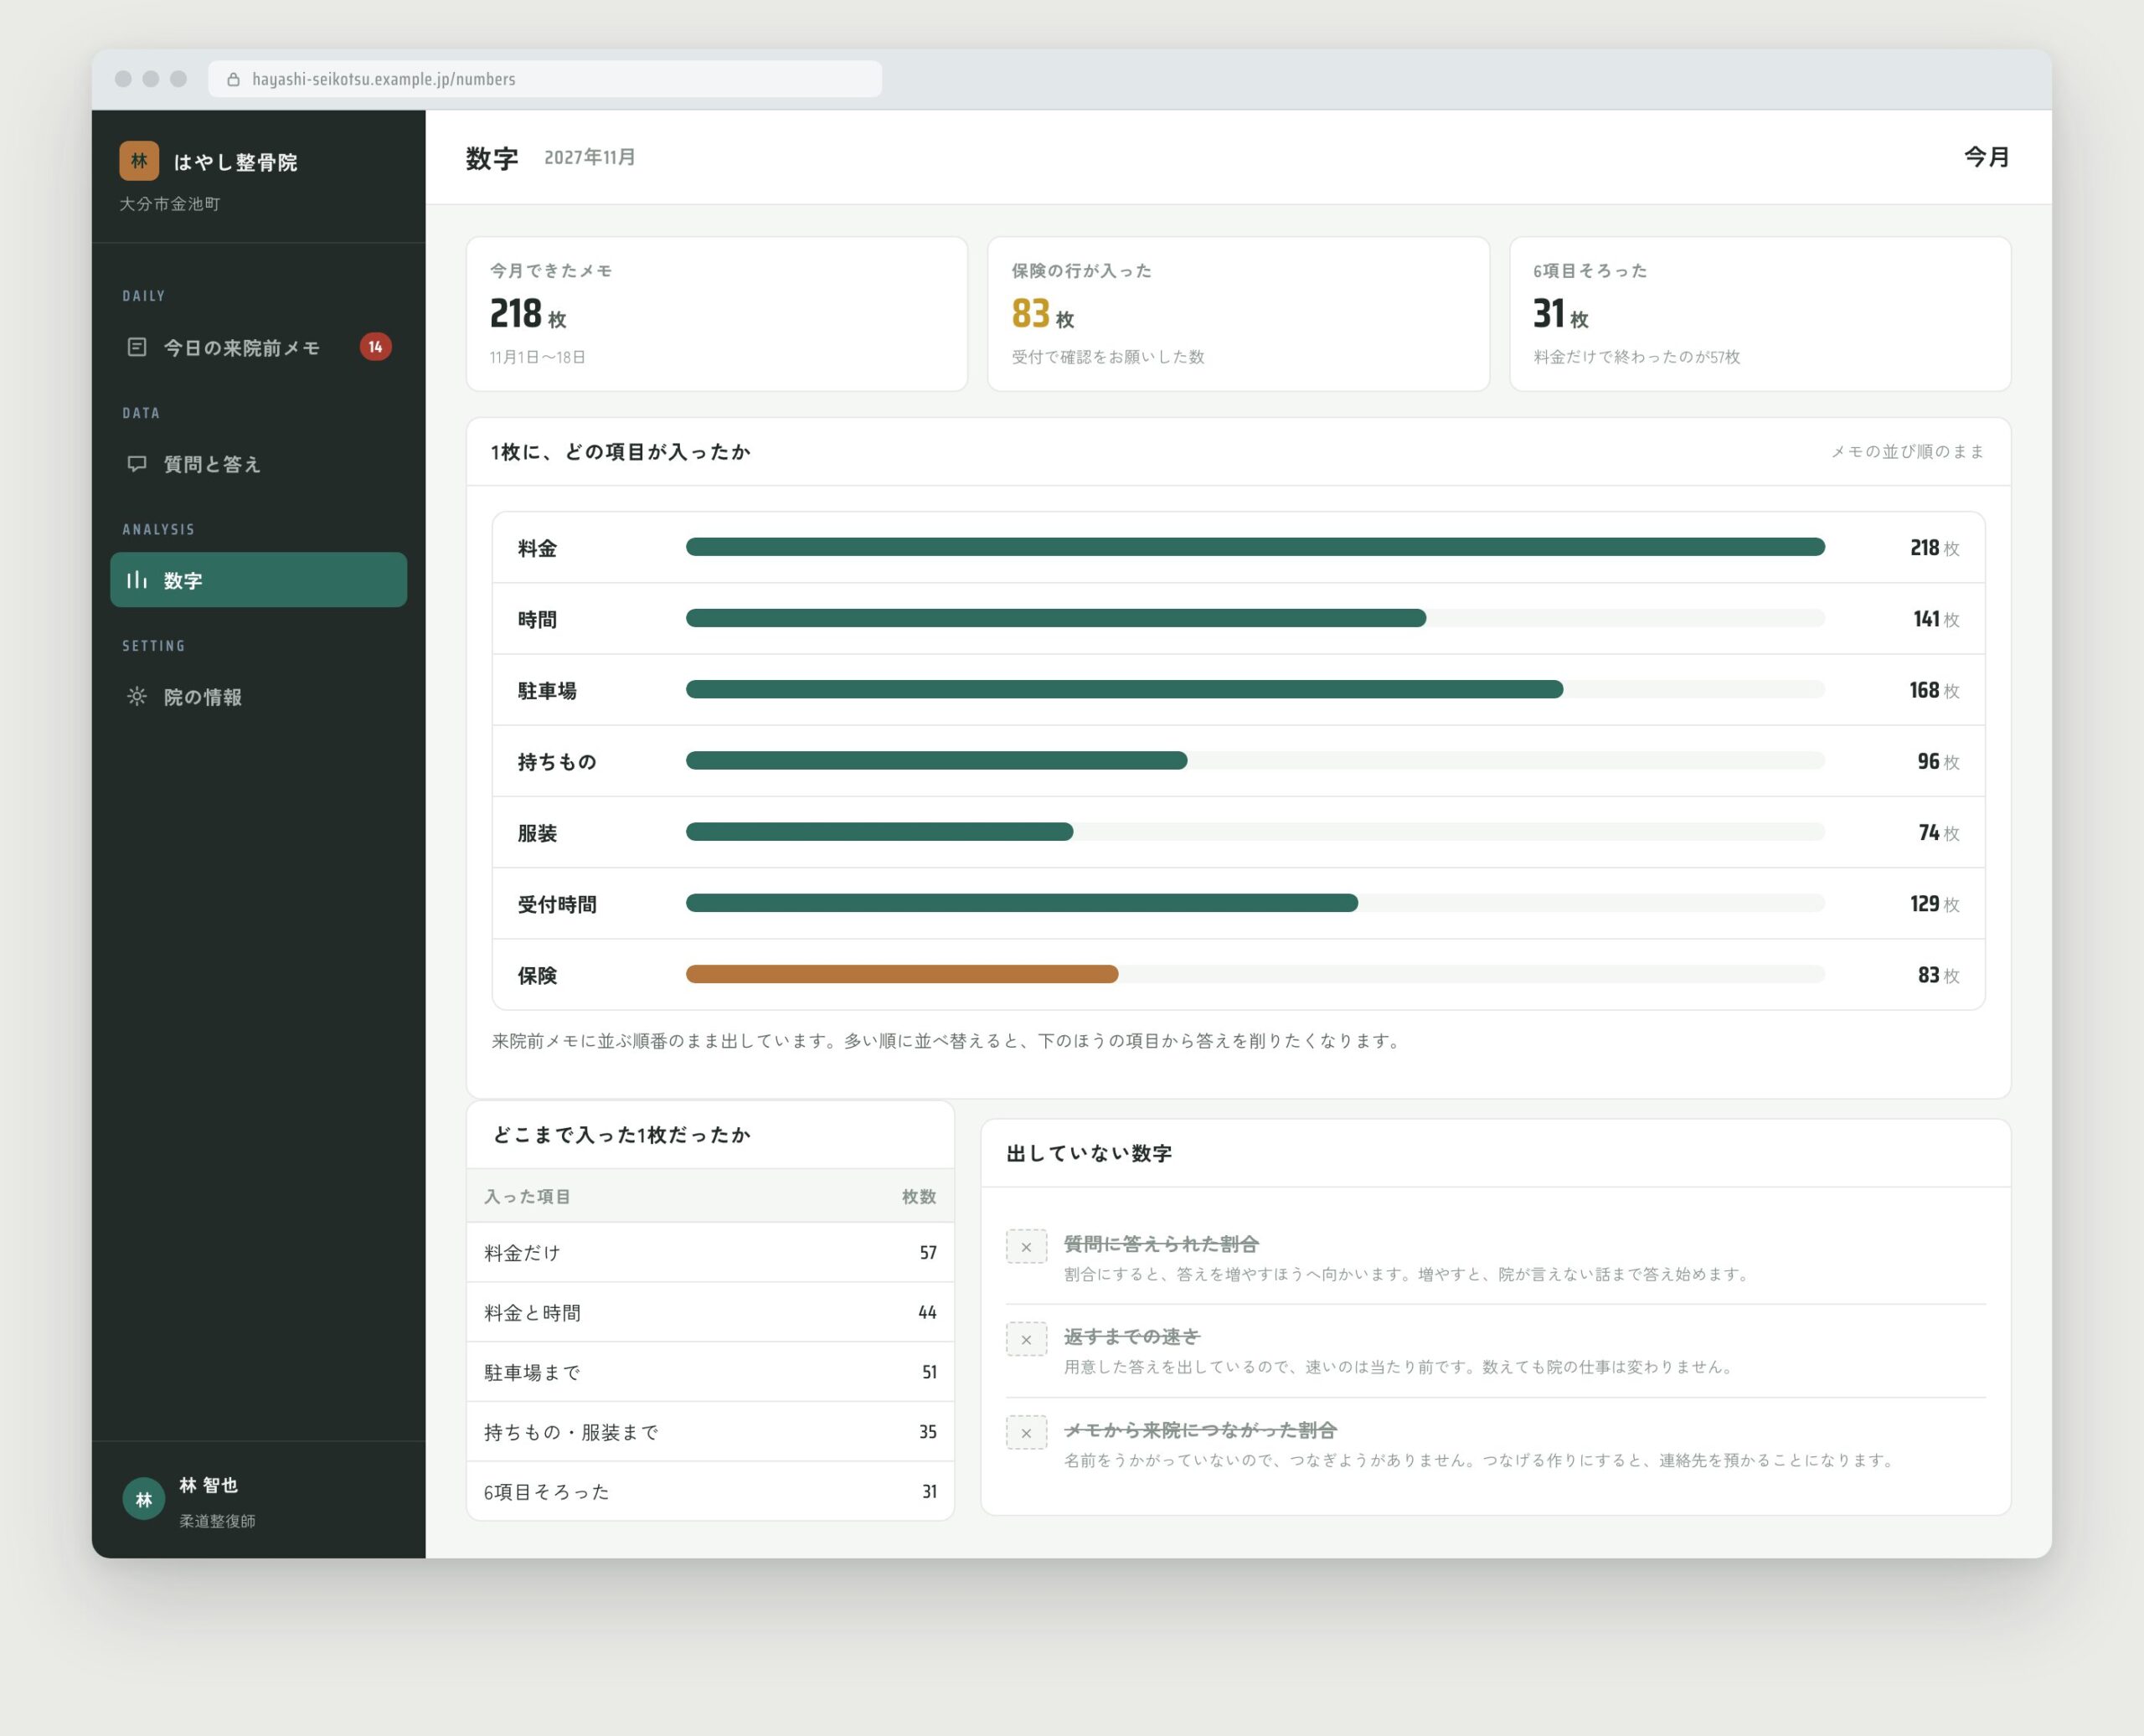Viewport: 2144px width, 1736px height.
Task: Click the 出していない数字 panel heading
Action: [1089, 1153]
